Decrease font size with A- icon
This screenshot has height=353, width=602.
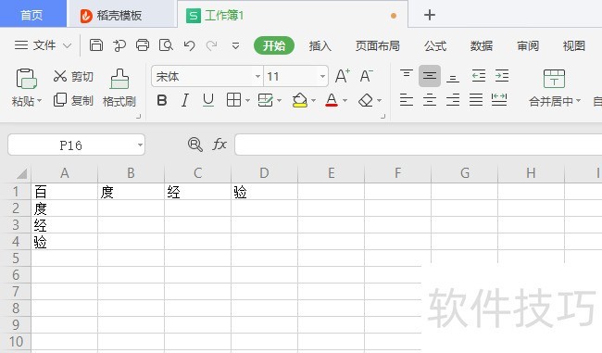click(366, 76)
